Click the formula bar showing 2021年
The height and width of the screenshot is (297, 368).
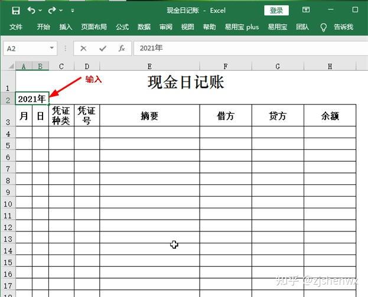(248, 48)
